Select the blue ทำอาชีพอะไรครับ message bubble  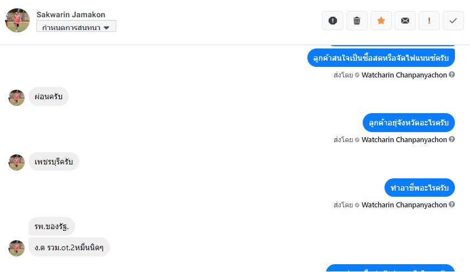420,187
